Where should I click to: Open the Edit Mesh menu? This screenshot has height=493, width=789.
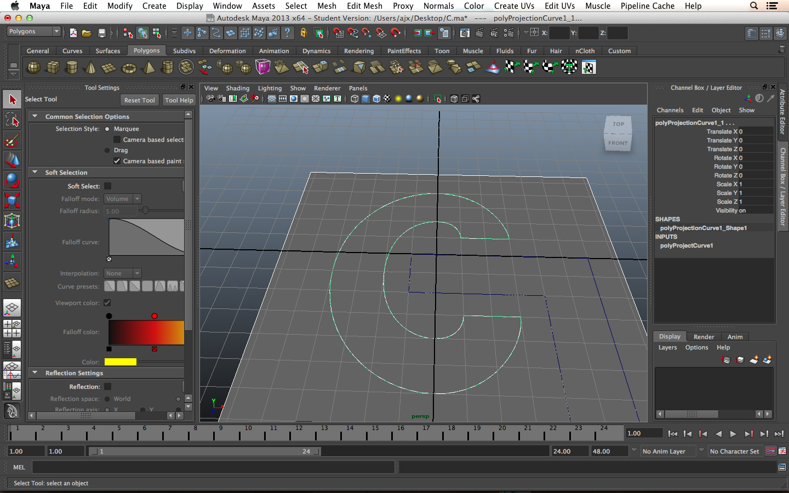(364, 6)
